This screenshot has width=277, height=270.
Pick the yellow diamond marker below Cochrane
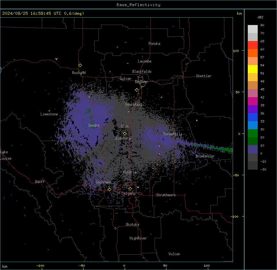[109, 190]
